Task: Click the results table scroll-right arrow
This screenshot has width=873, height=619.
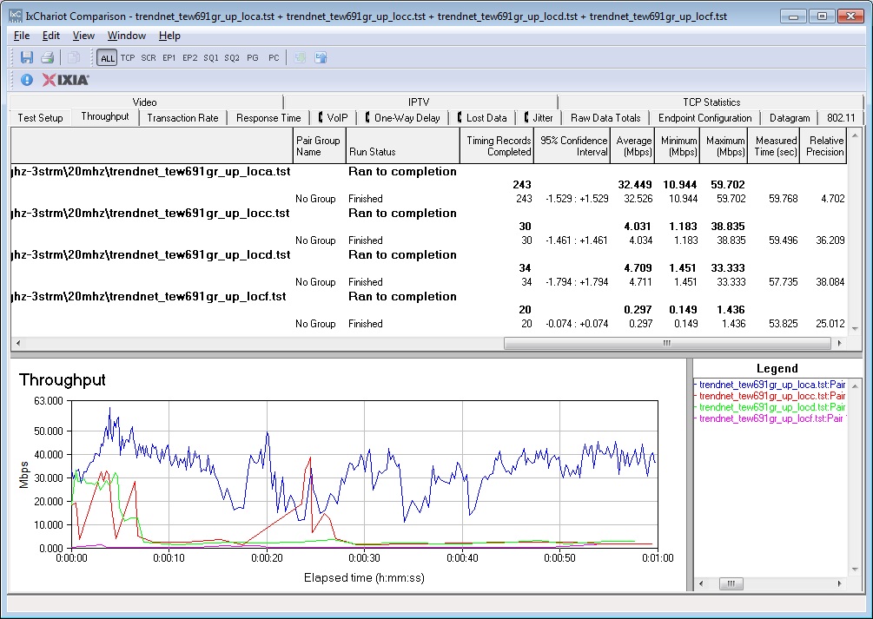Action: [840, 344]
